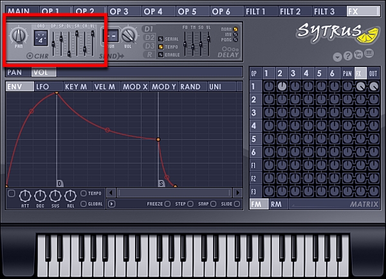
Task: Click the REL release knob
Action: click(70, 196)
